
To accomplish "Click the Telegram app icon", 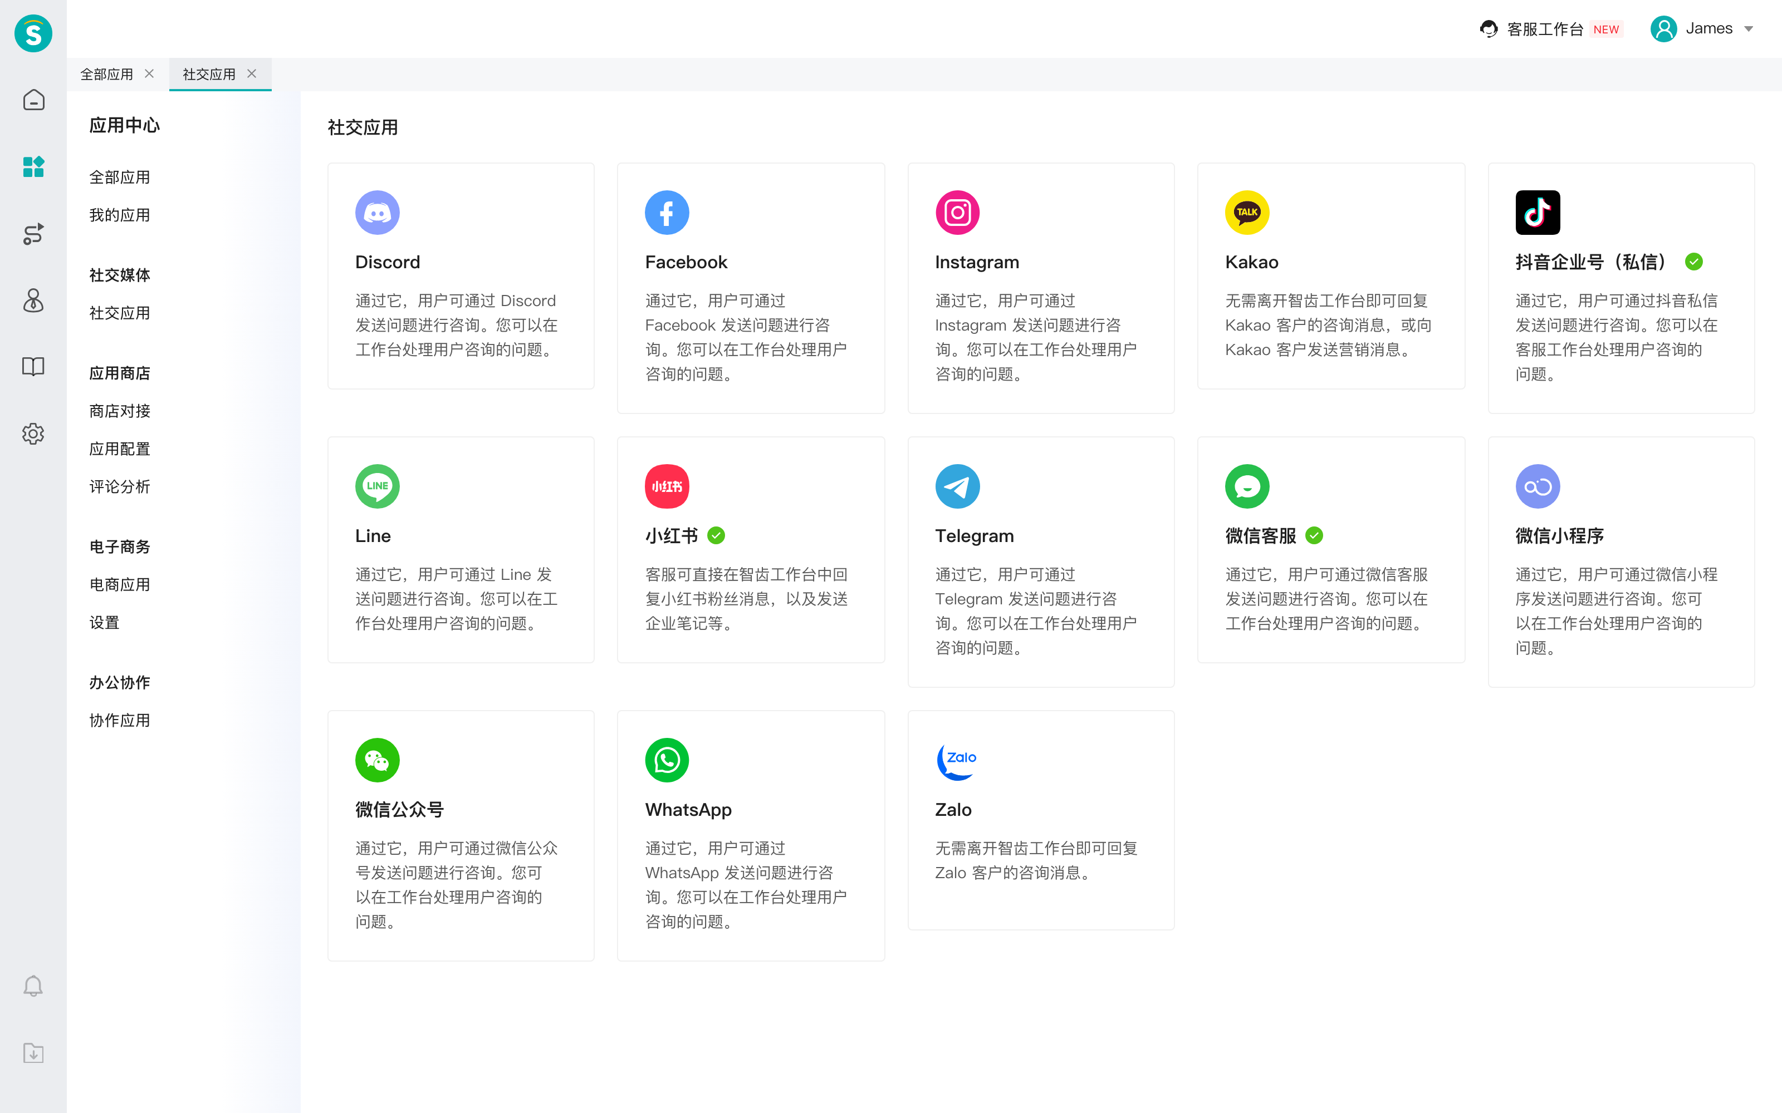I will 957,486.
